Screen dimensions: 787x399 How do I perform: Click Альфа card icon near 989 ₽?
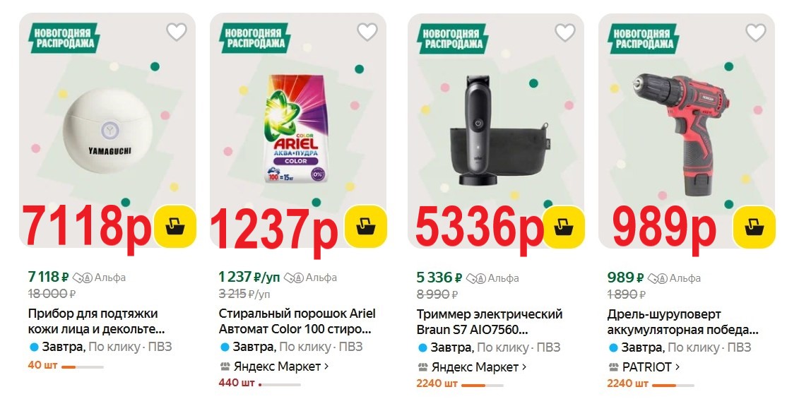click(x=657, y=278)
